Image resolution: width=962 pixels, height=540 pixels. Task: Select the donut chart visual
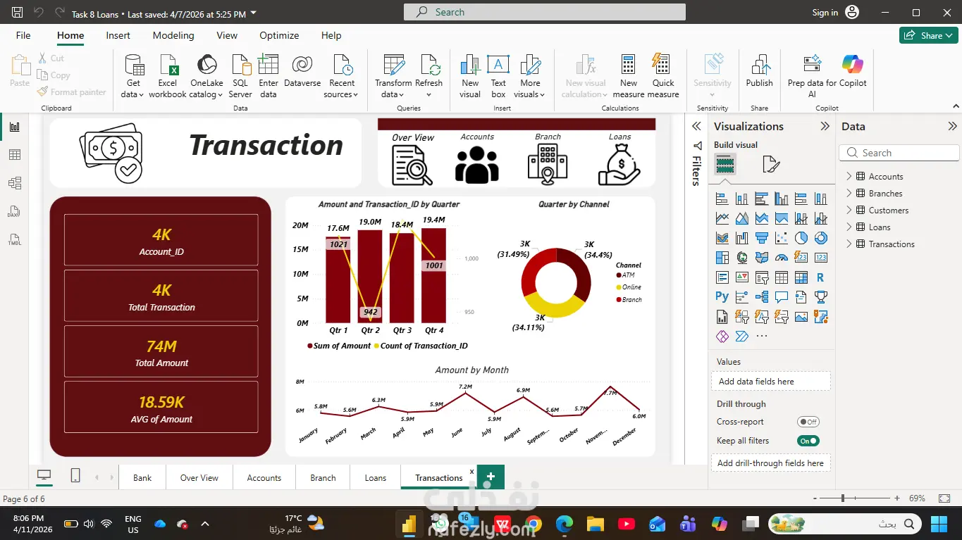click(820, 238)
